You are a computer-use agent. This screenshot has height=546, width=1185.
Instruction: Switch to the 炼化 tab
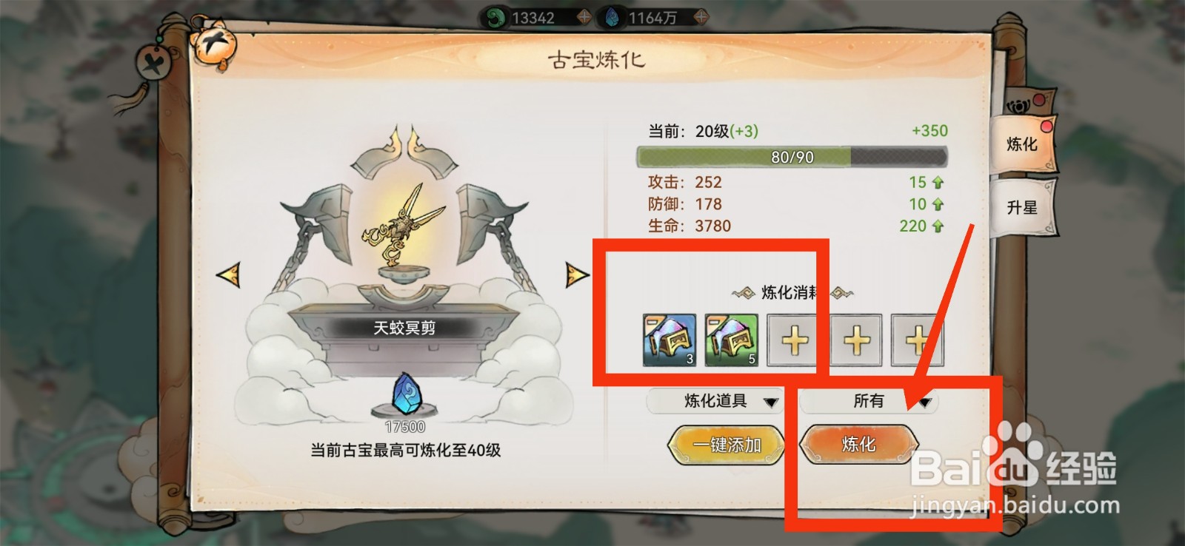point(1023,144)
